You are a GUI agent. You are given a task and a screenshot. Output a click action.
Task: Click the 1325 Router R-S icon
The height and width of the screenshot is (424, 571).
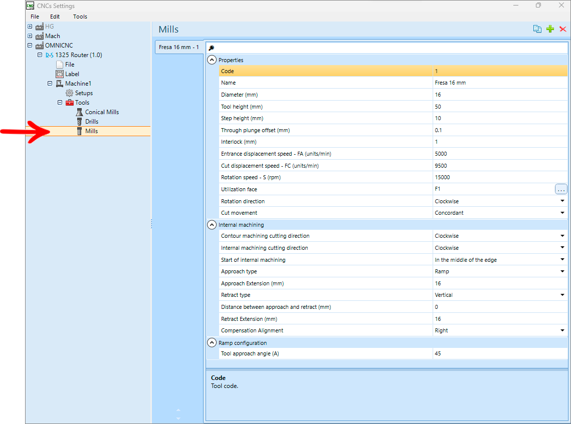(x=50, y=55)
